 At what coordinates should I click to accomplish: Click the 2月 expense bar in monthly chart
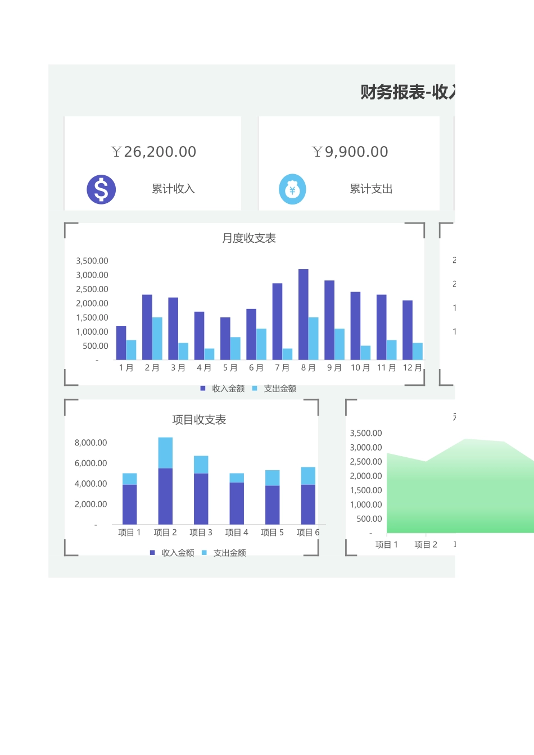pos(157,338)
